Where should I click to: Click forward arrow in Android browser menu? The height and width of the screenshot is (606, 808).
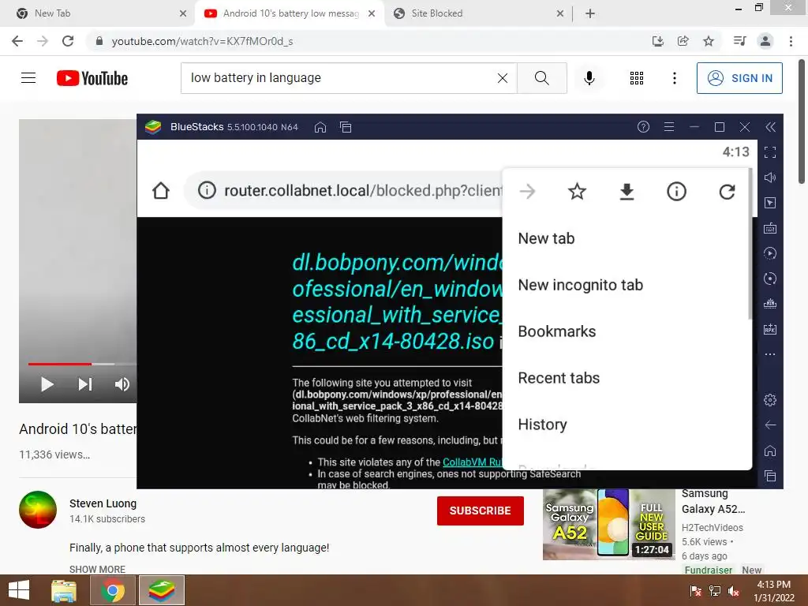pyautogui.click(x=527, y=192)
